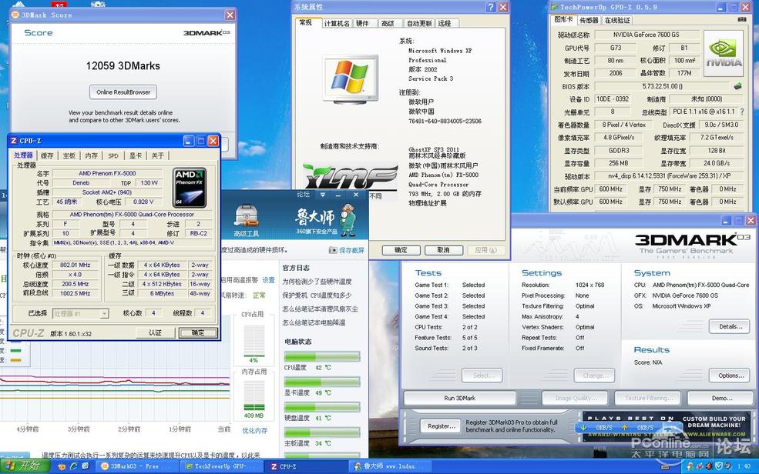The width and height of the screenshot is (759, 474).
Task: Click the 认证 button in CPU-Z
Action: coord(155,333)
